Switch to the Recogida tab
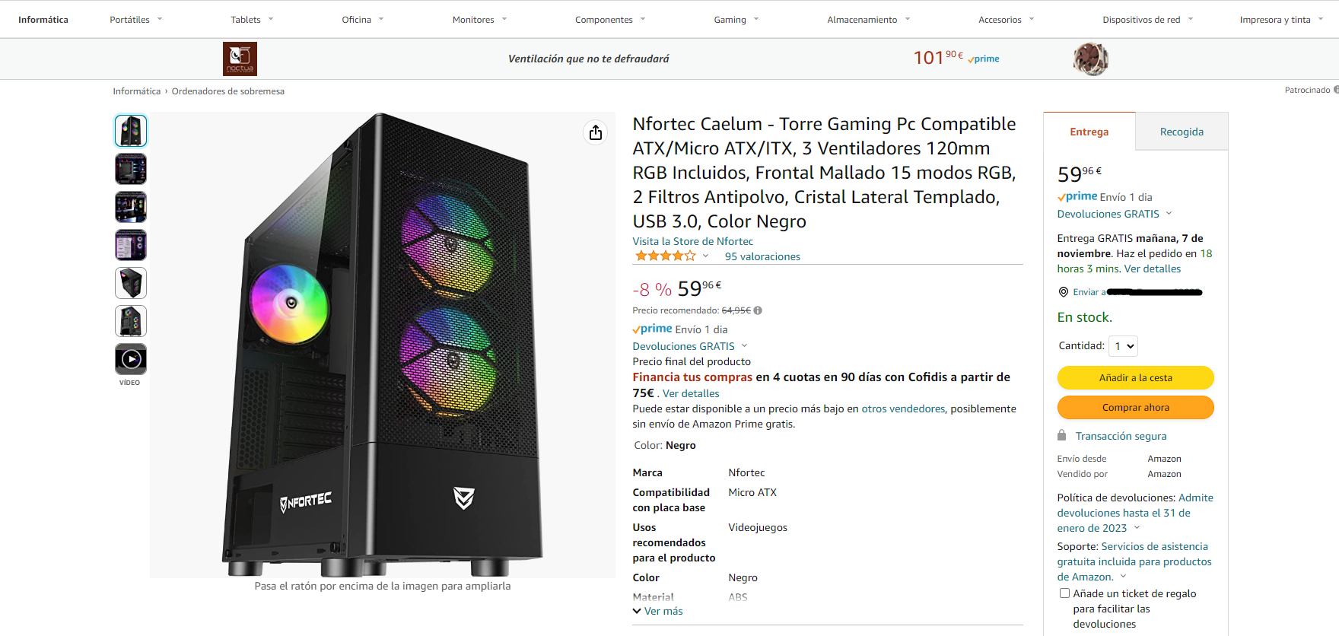Screen dimensions: 1339x636 1182,132
